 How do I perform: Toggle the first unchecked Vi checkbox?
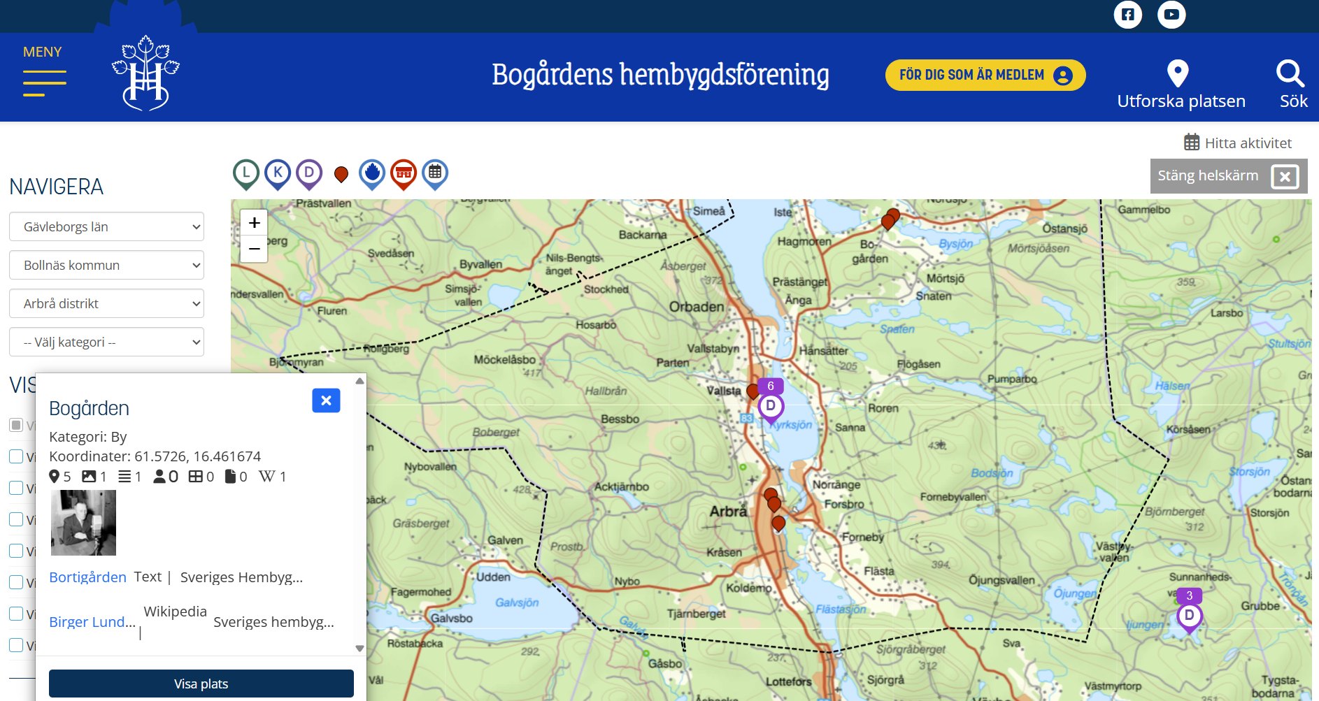click(x=16, y=456)
